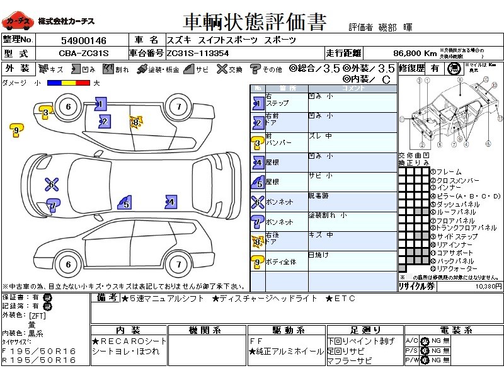Toggle the A/C circle mark

point(424,341)
